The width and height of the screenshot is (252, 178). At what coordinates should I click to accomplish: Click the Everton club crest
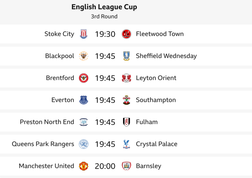[84, 100]
